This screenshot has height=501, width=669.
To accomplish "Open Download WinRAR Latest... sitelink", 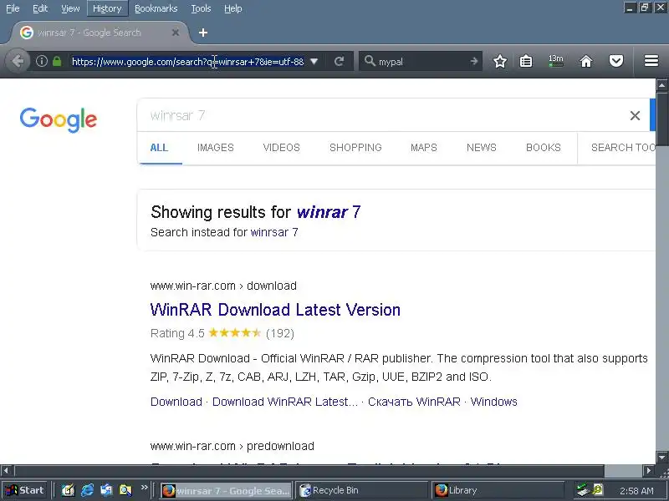I will point(285,402).
